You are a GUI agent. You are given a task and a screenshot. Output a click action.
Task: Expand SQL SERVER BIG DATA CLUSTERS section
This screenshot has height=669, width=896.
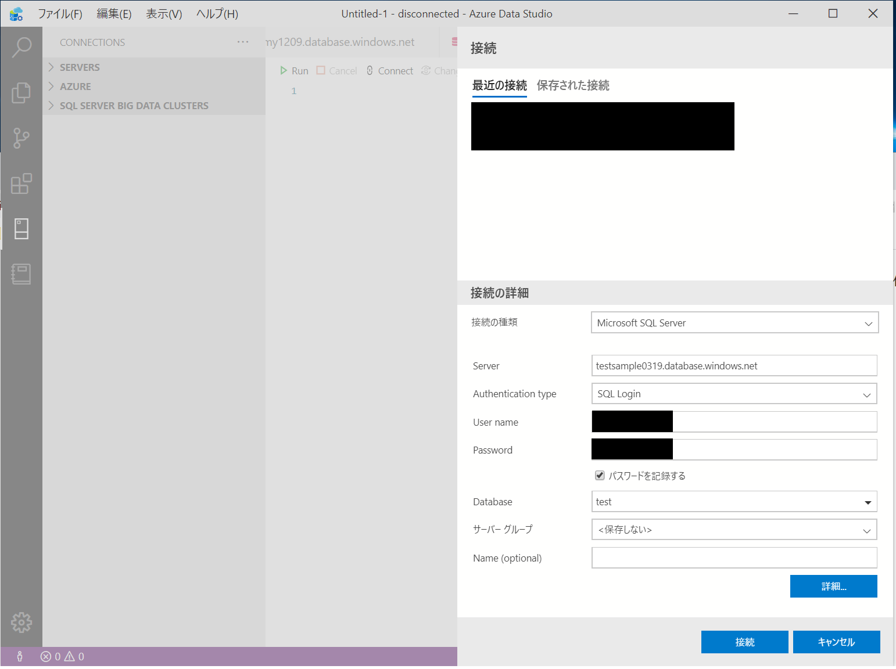tap(154, 106)
